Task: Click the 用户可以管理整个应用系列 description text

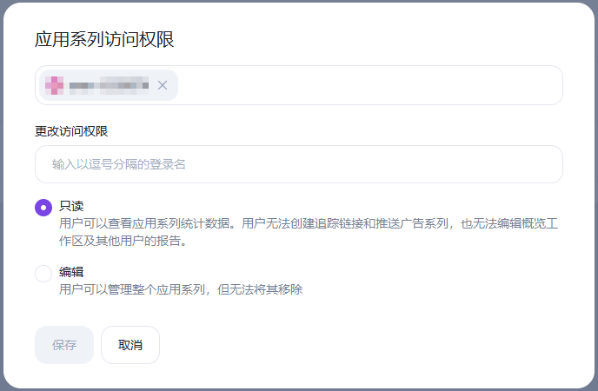Action: pyautogui.click(x=181, y=289)
